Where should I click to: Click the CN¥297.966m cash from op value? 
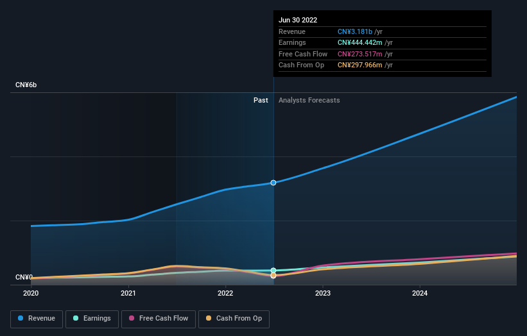click(x=360, y=65)
